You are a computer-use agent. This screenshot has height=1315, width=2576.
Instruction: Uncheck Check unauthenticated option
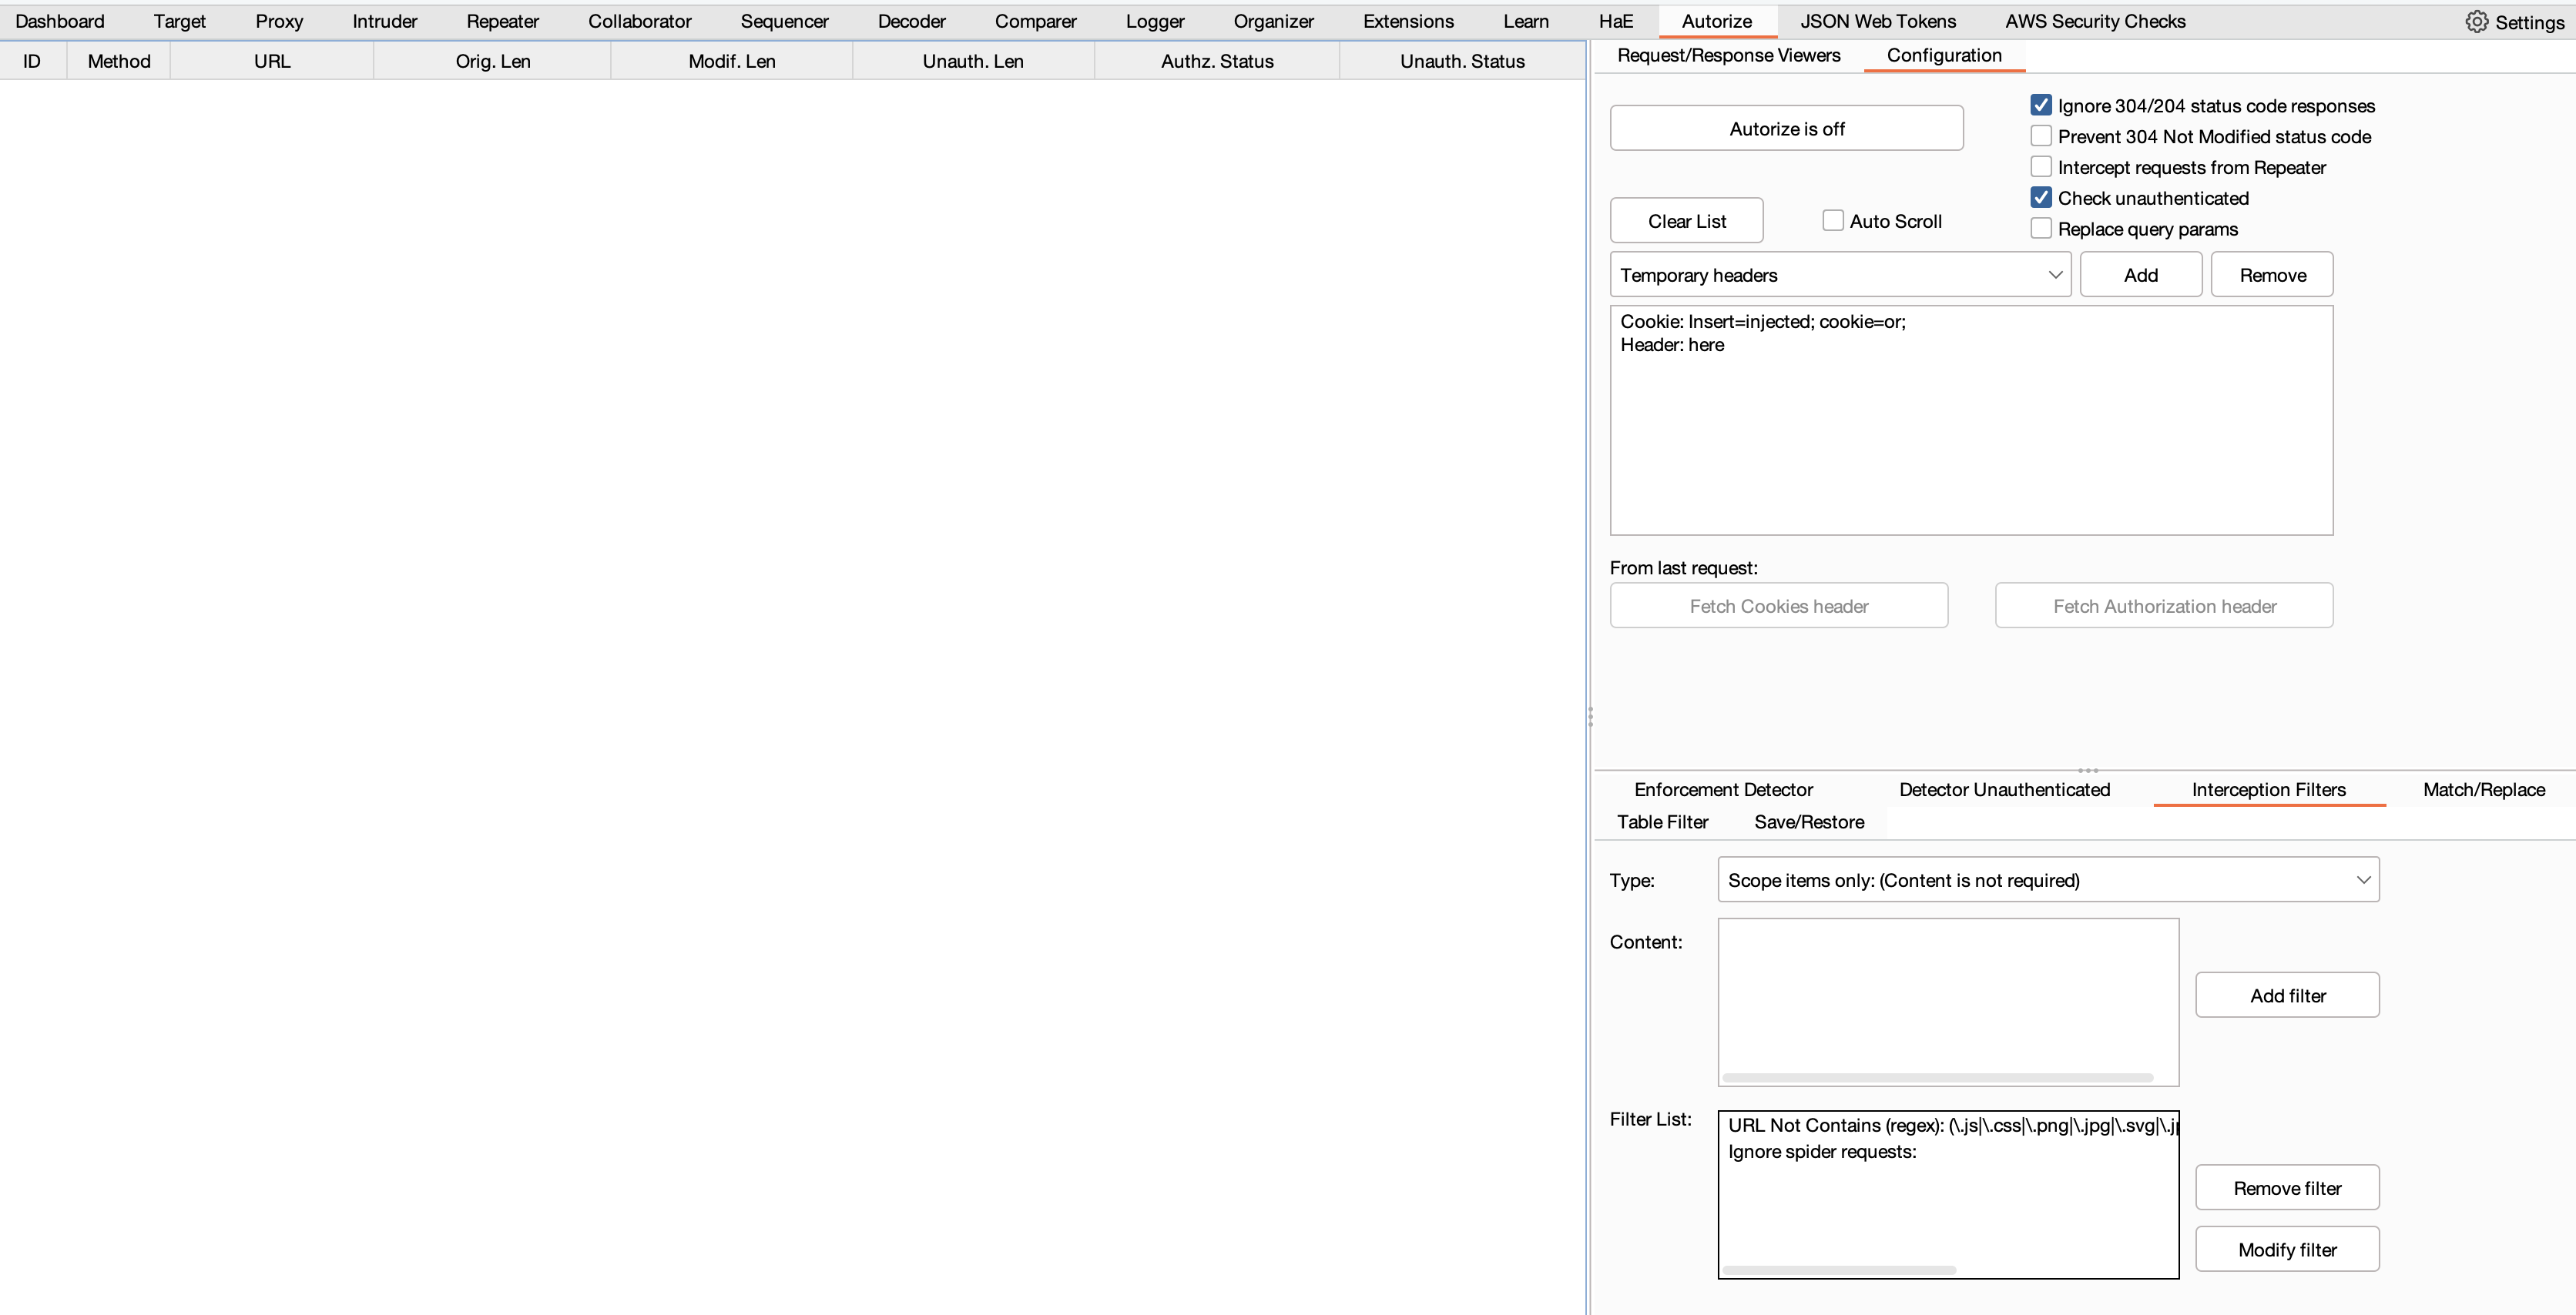click(x=2041, y=198)
